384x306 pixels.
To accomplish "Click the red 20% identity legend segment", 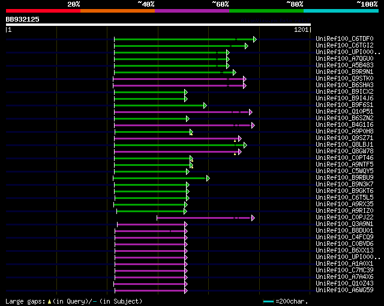I will pos(43,11).
